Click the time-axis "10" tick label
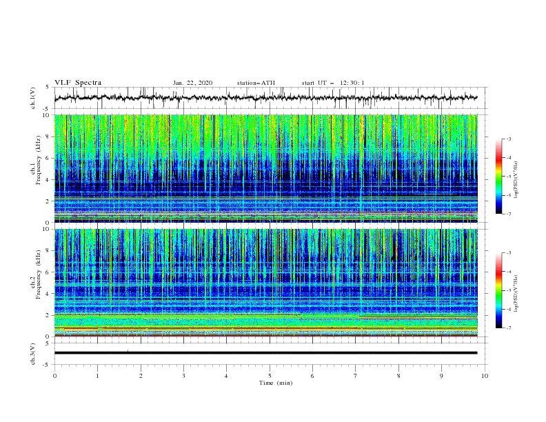 [485, 376]
